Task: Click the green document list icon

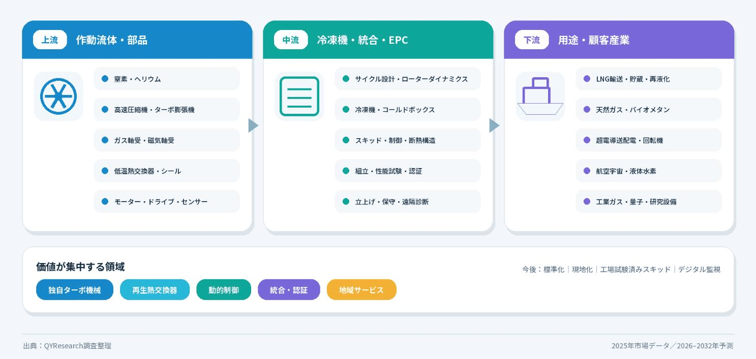Action: point(299,96)
